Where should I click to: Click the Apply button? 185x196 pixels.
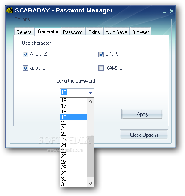click(142, 114)
